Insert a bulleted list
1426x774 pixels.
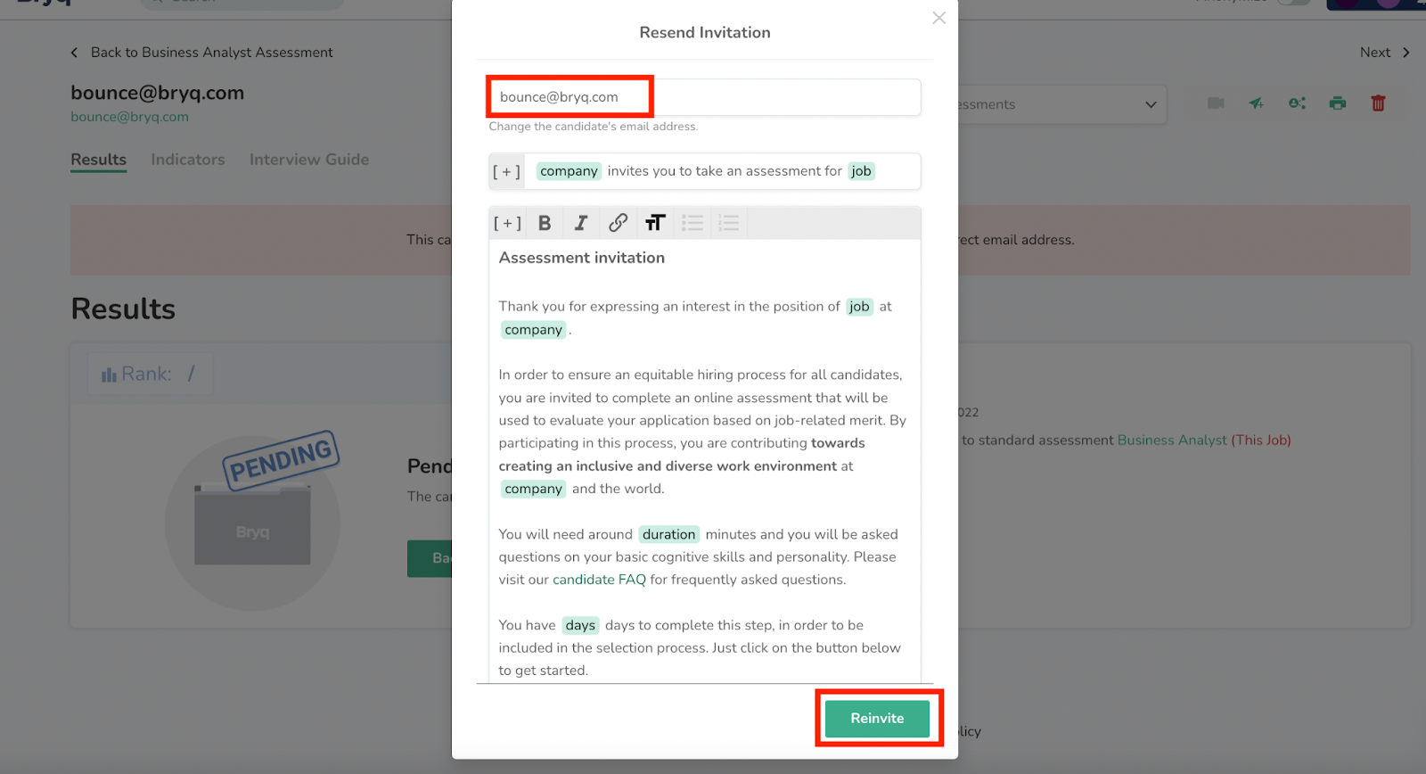[693, 223]
